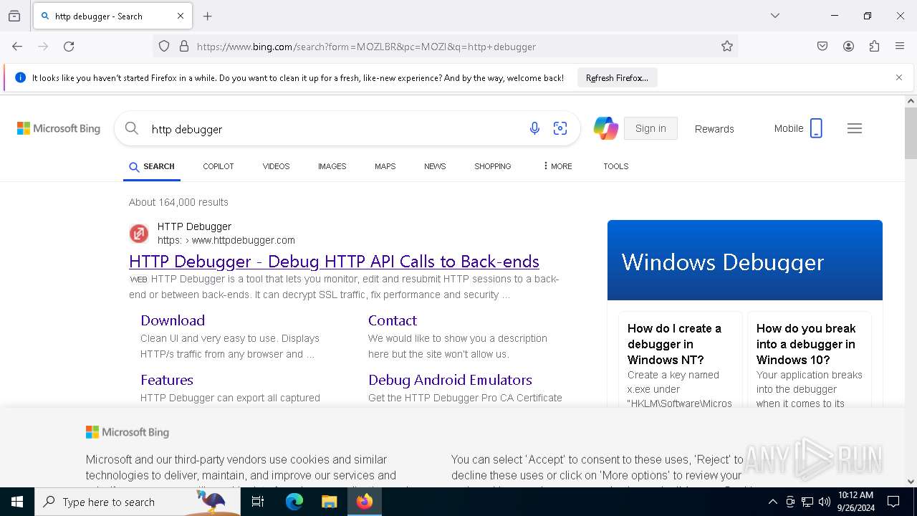The width and height of the screenshot is (917, 516).
Task: Open the network tray icon
Action: 807,502
